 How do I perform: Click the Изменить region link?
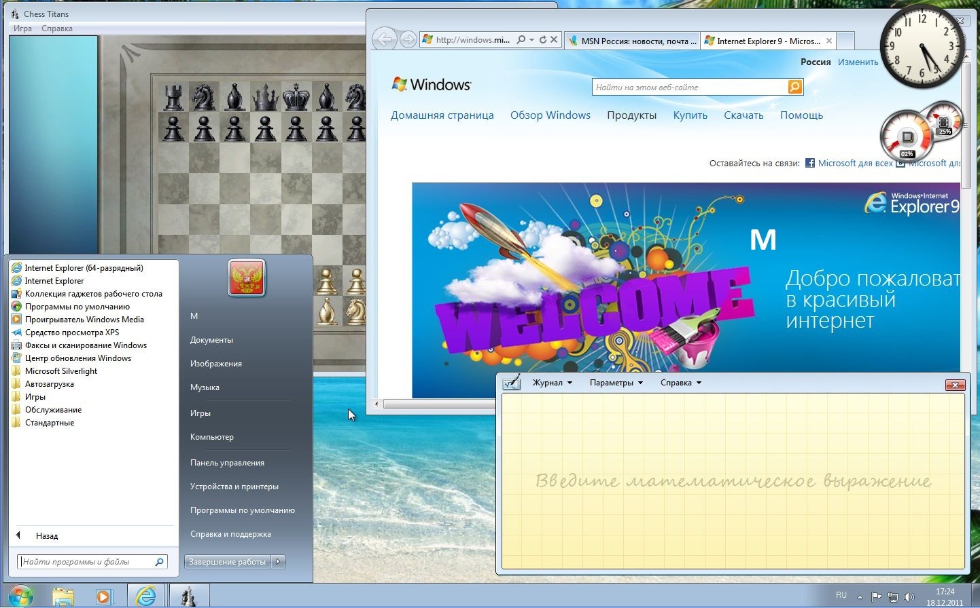pos(858,62)
